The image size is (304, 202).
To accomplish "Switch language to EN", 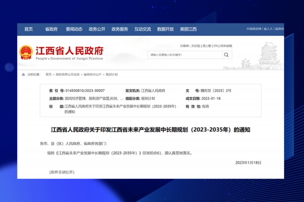I will 215,46.
